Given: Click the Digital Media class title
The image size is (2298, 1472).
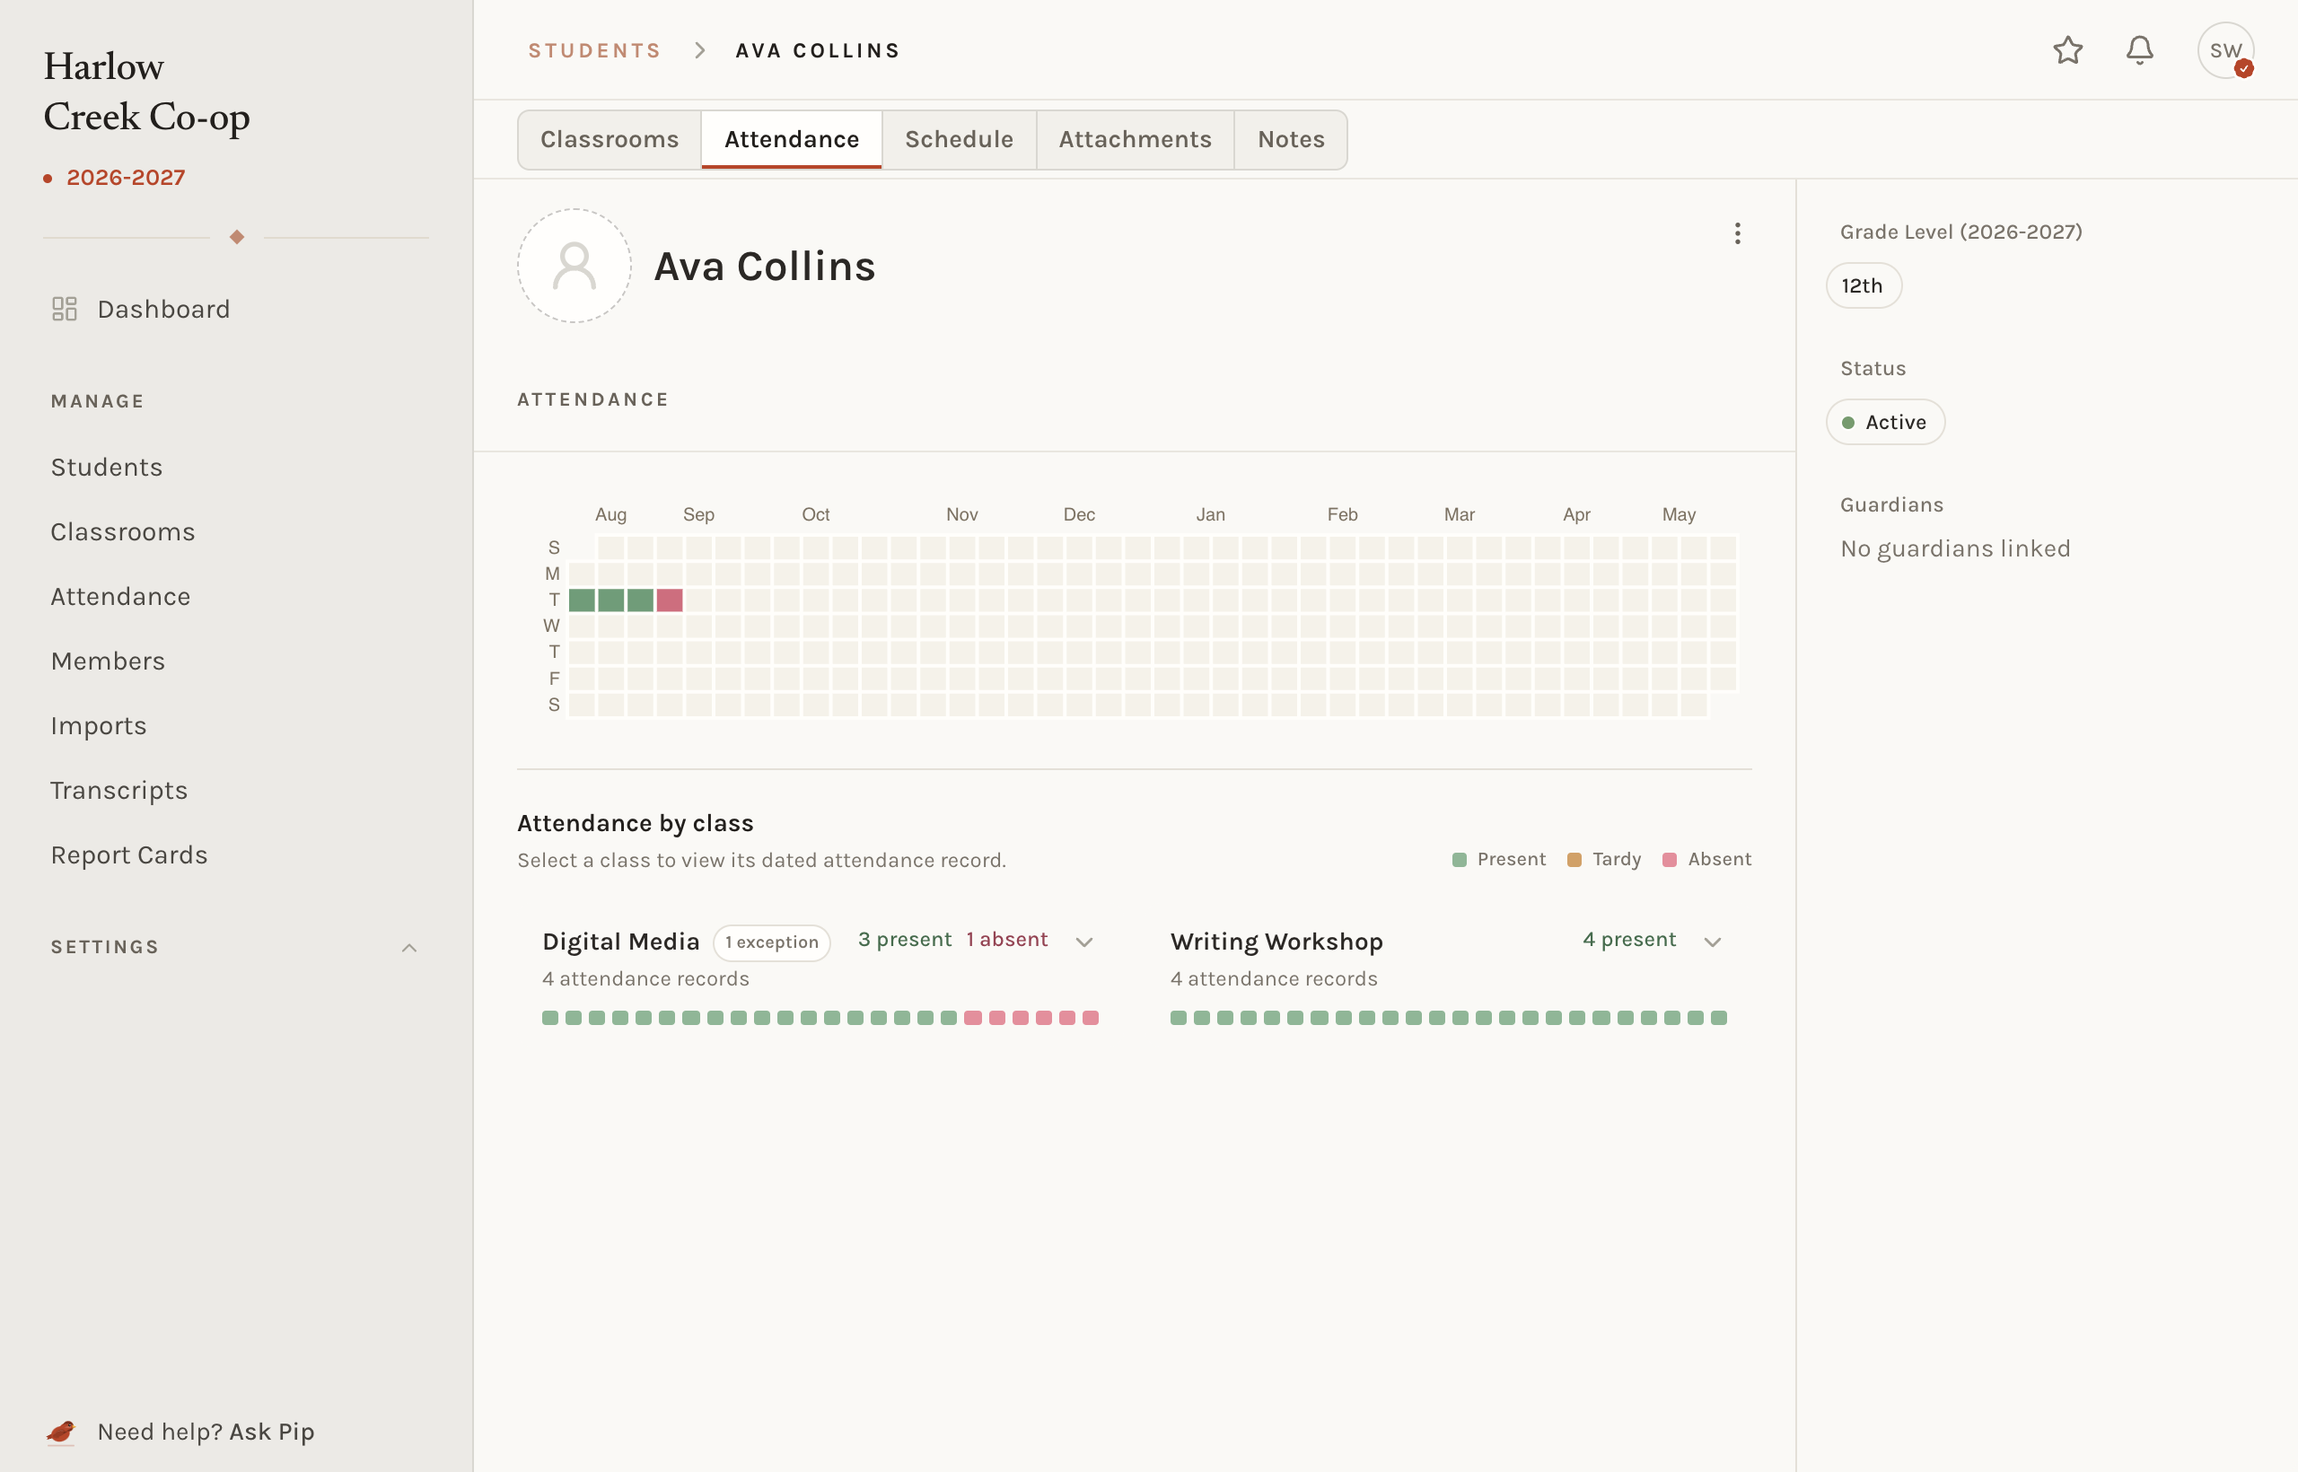Looking at the screenshot, I should pos(620,942).
